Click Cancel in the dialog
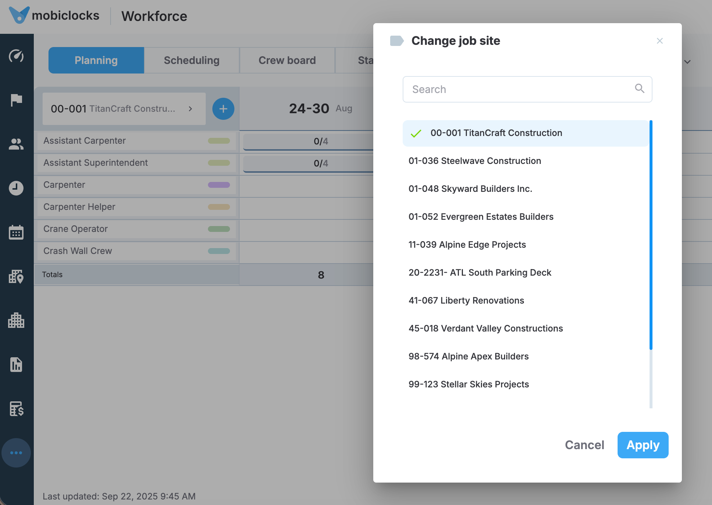712x505 pixels. point(584,445)
